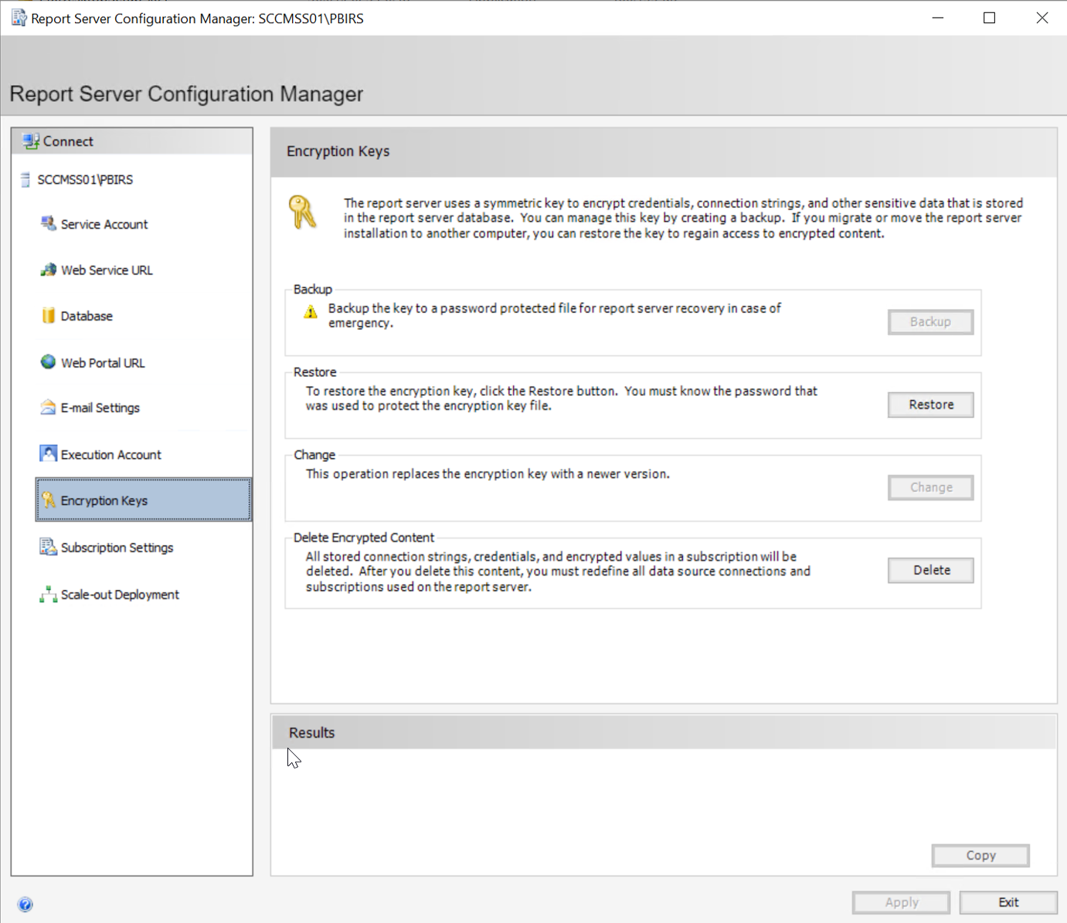Close the Configuration Manager window
The image size is (1067, 923).
point(1042,18)
